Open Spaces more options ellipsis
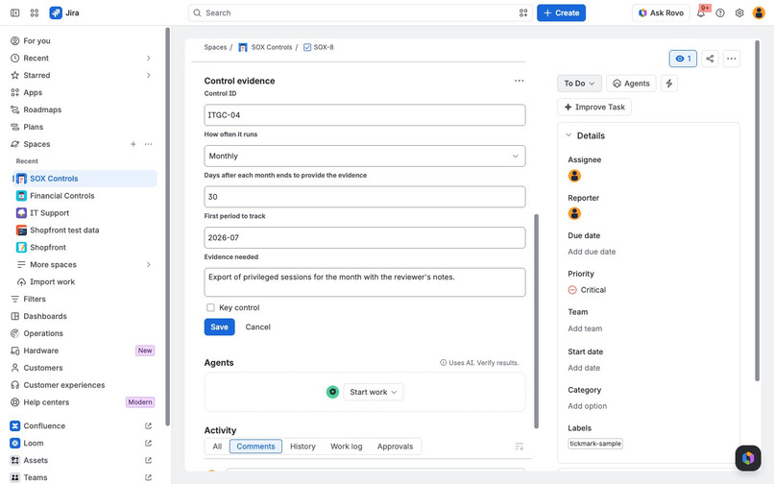Viewport: 774px width, 484px height. (148, 144)
